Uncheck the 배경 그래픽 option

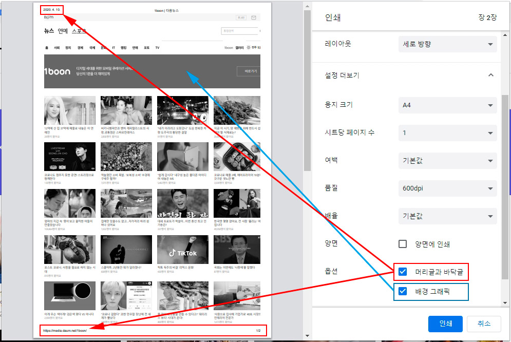(x=403, y=291)
